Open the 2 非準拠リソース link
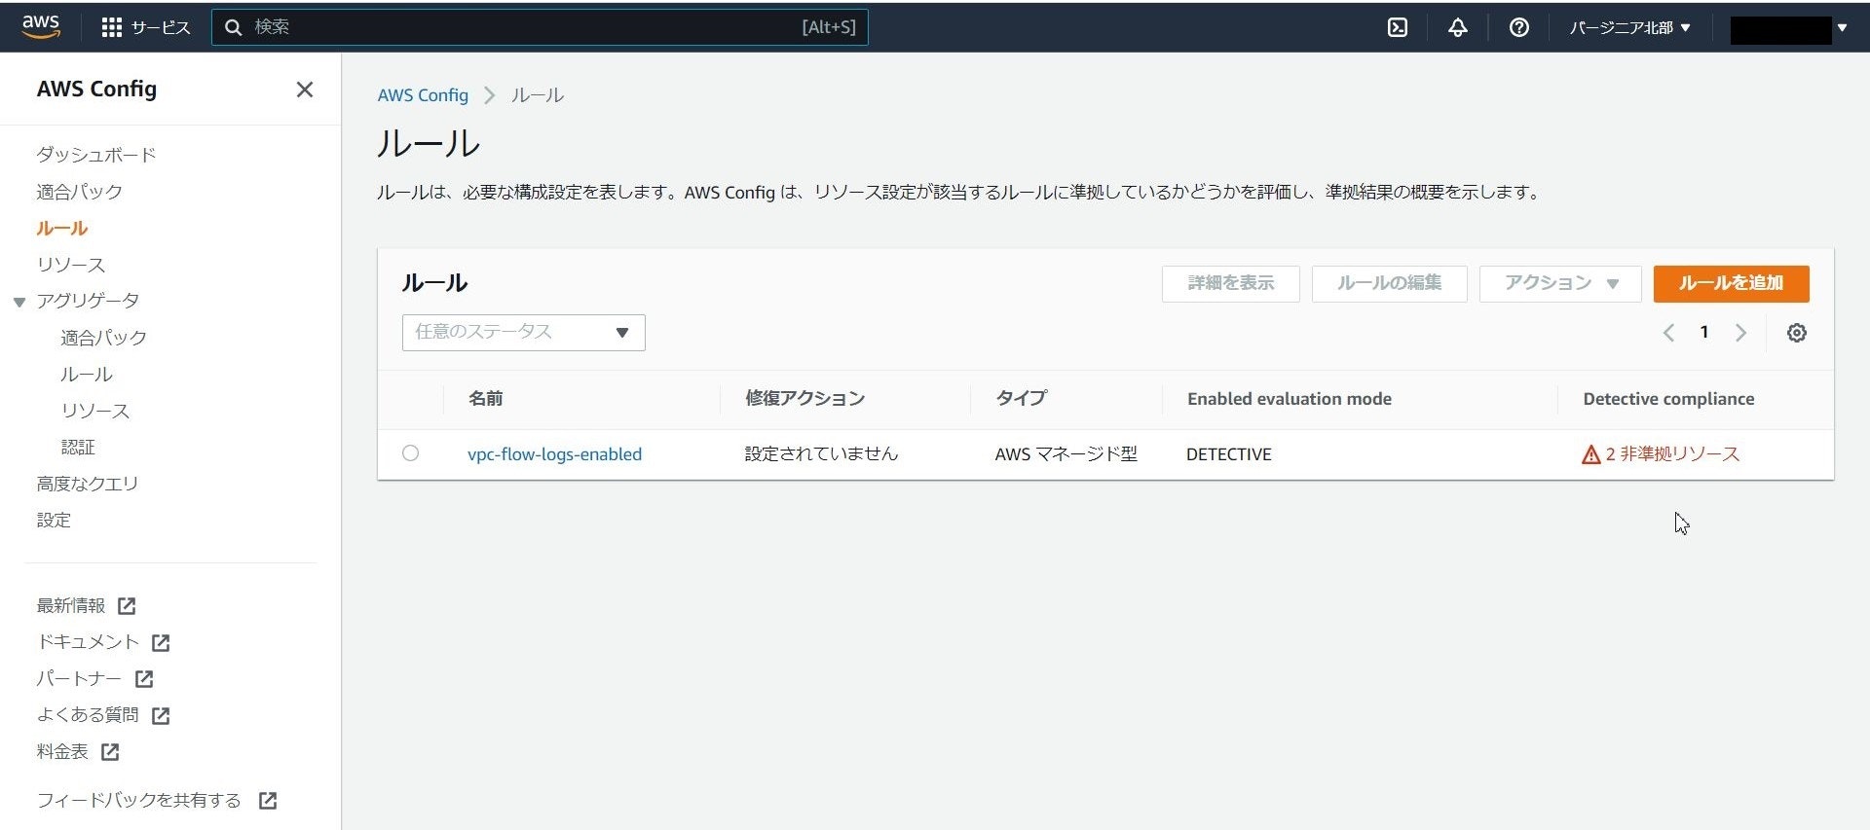 (1672, 454)
